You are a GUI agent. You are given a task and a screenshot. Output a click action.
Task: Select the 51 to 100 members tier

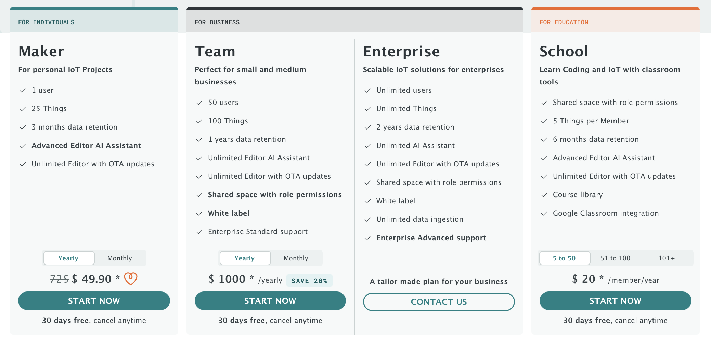tap(615, 258)
